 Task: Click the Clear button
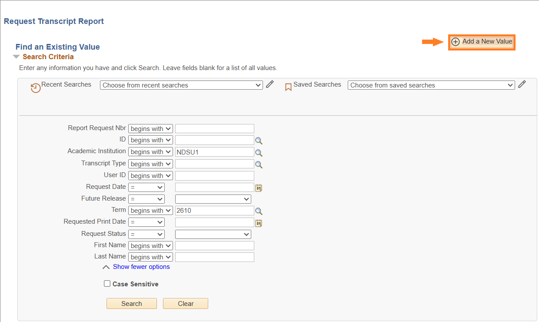185,303
